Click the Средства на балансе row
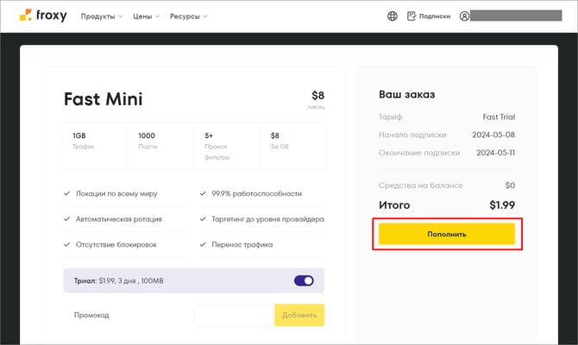 [x=447, y=185]
